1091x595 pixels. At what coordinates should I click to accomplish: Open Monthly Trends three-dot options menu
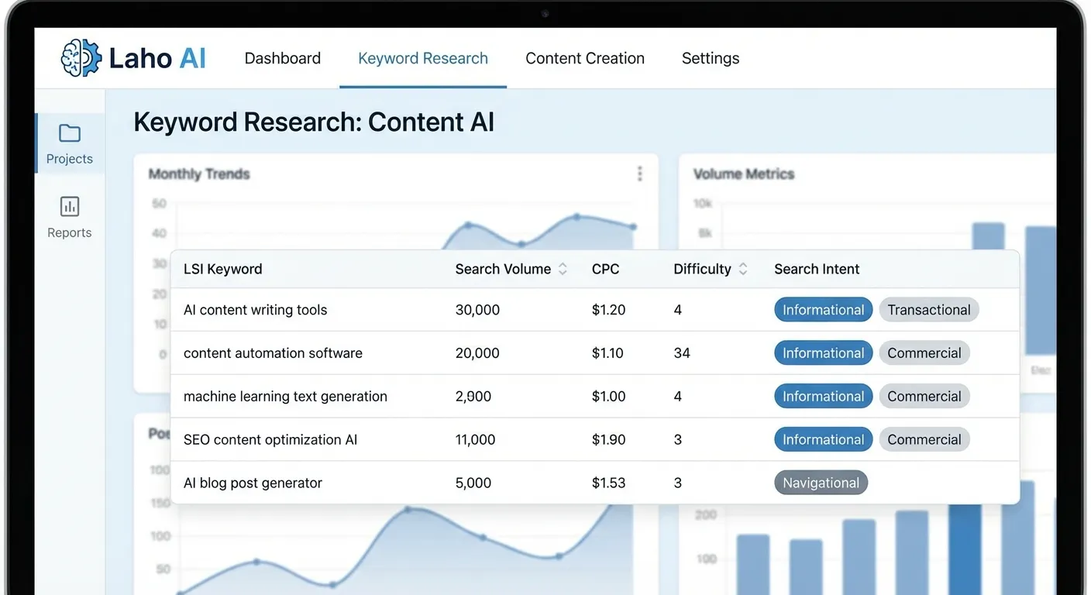pyautogui.click(x=639, y=174)
